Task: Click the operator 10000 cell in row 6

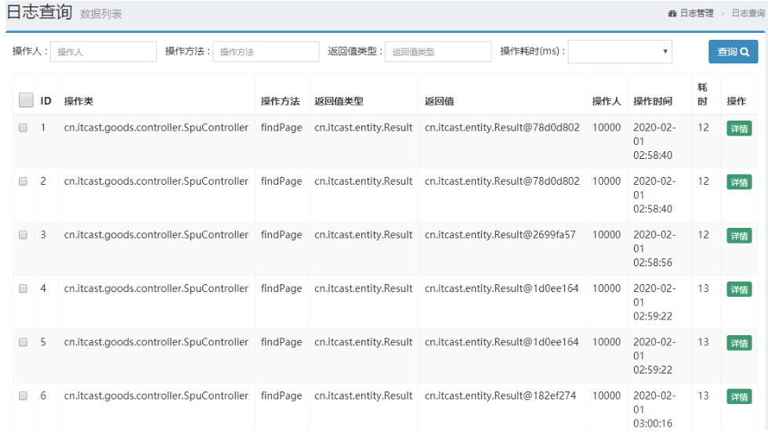Action: 607,396
